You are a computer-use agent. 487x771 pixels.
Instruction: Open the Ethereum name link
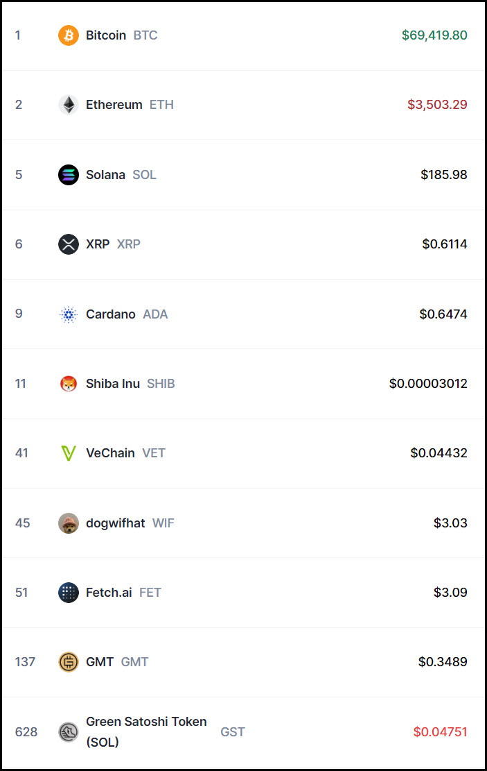coord(114,105)
